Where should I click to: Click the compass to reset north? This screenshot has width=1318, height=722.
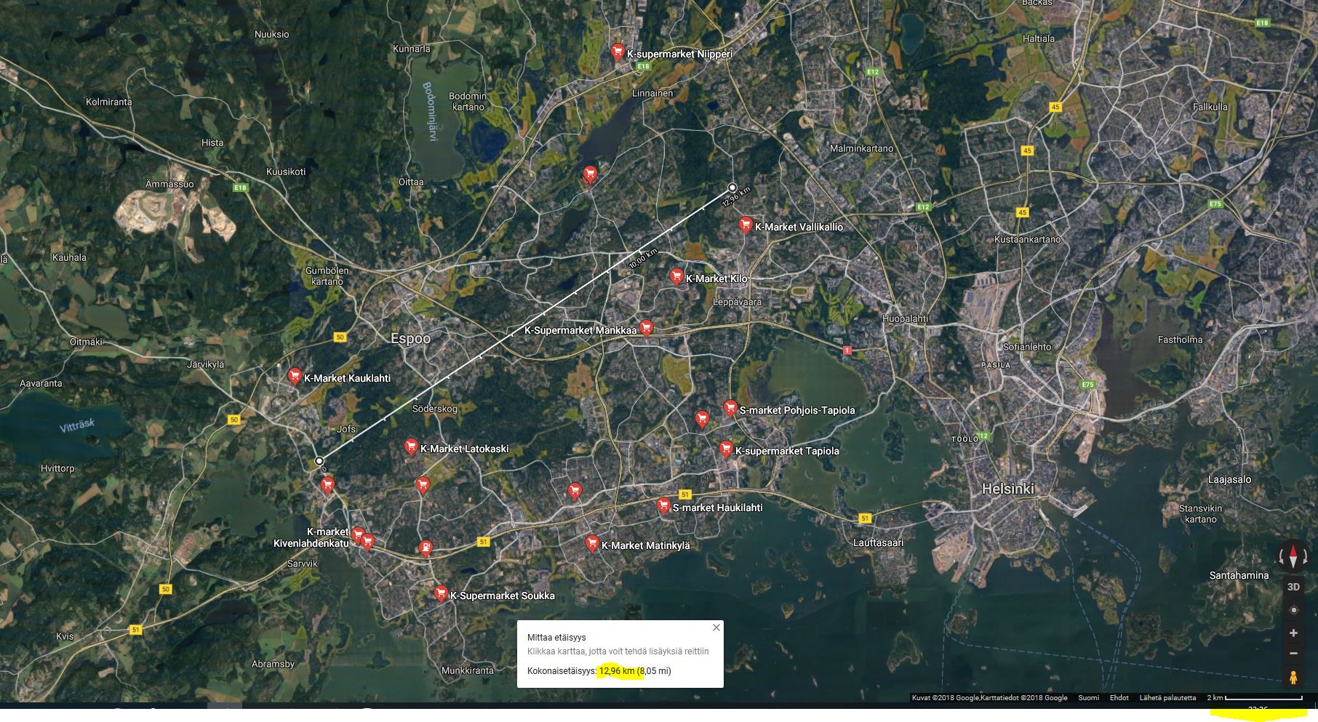pos(1293,557)
